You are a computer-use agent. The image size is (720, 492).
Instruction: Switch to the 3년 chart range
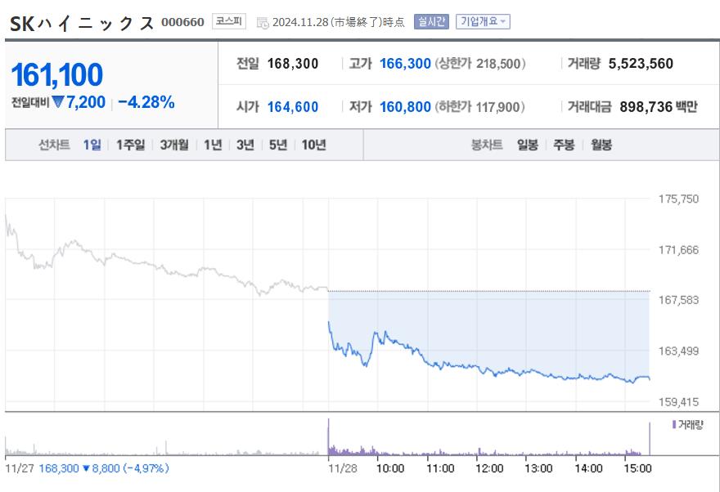coord(245,145)
